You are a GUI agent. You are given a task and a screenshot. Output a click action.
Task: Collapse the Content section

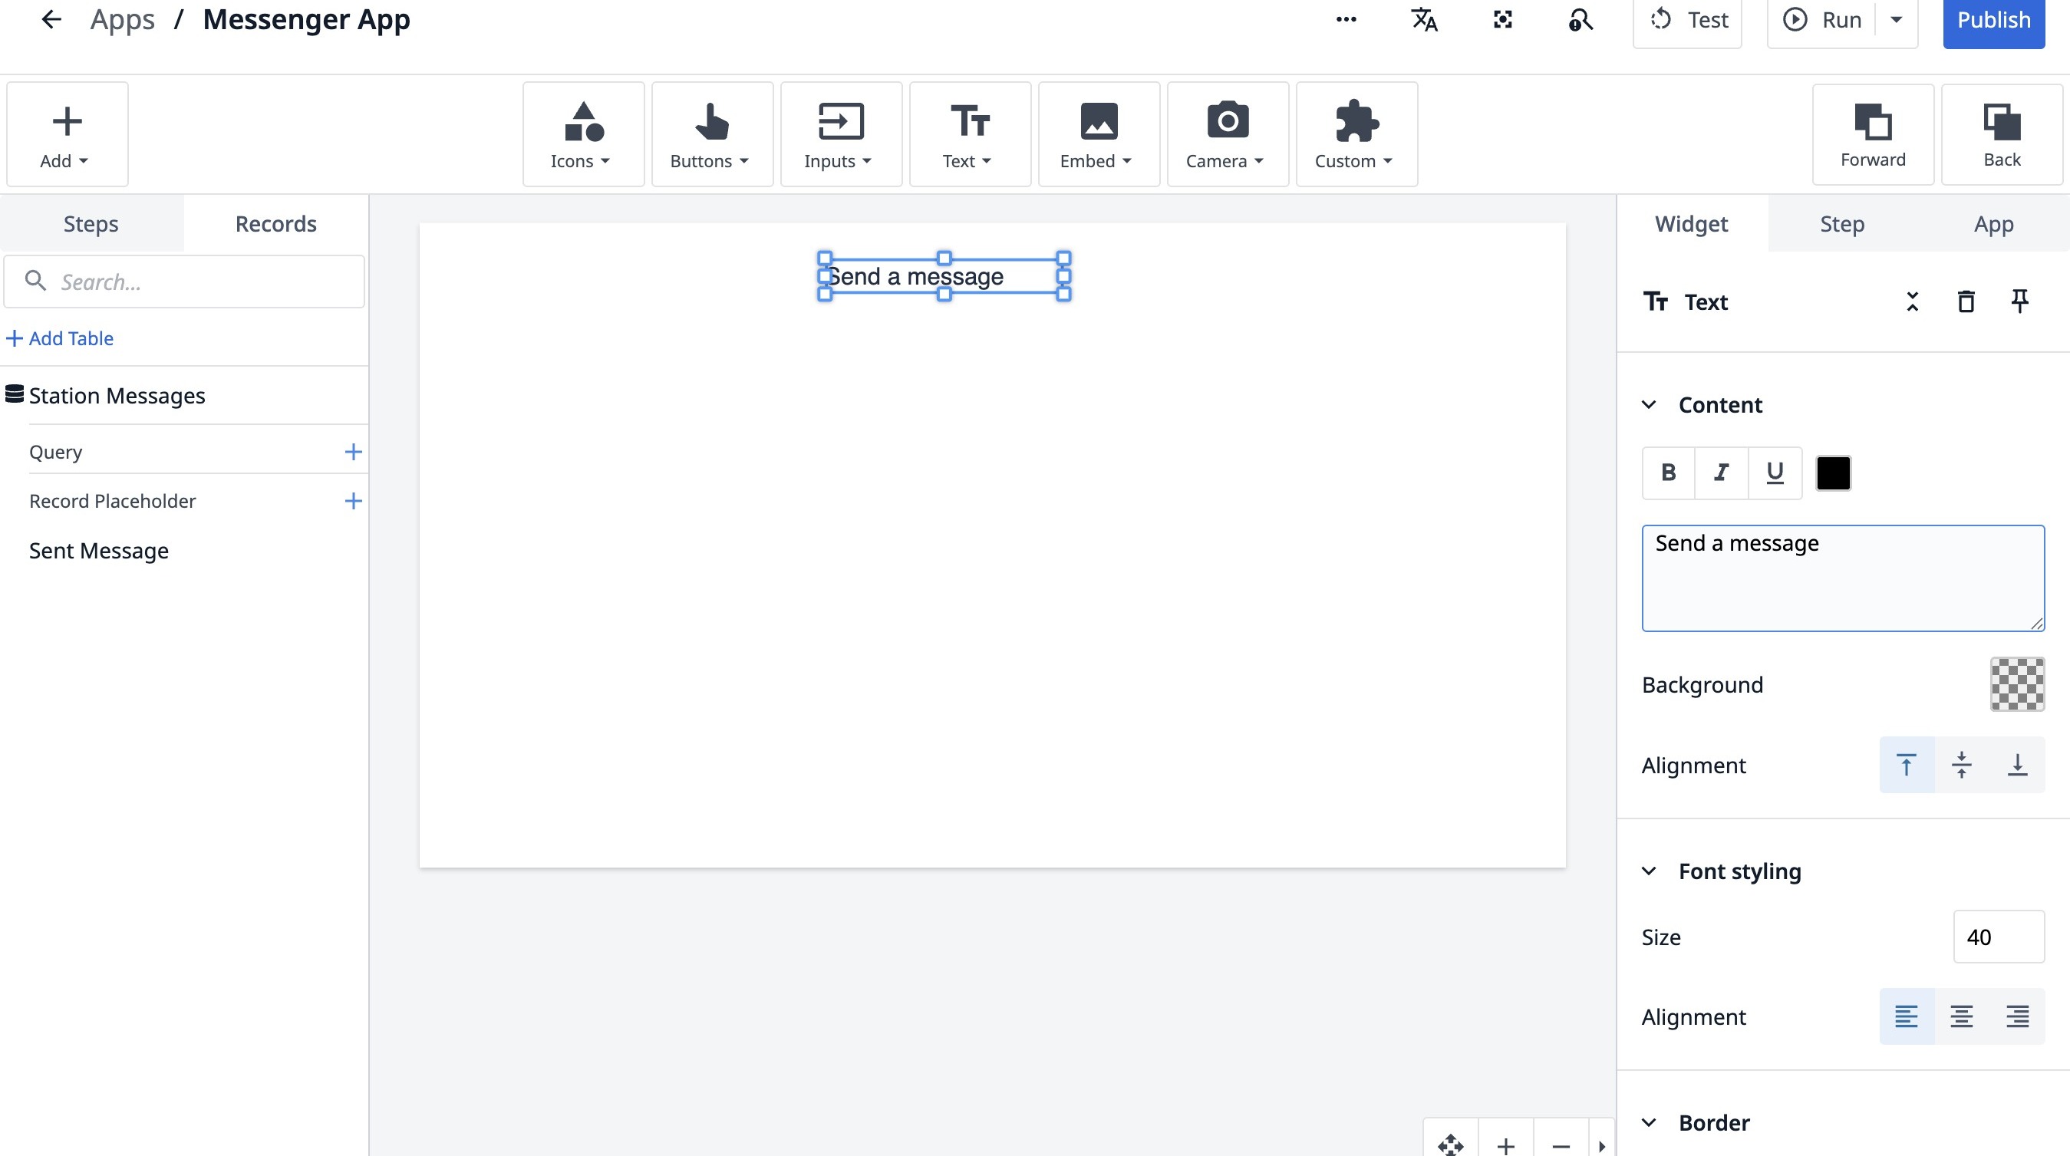[1649, 404]
